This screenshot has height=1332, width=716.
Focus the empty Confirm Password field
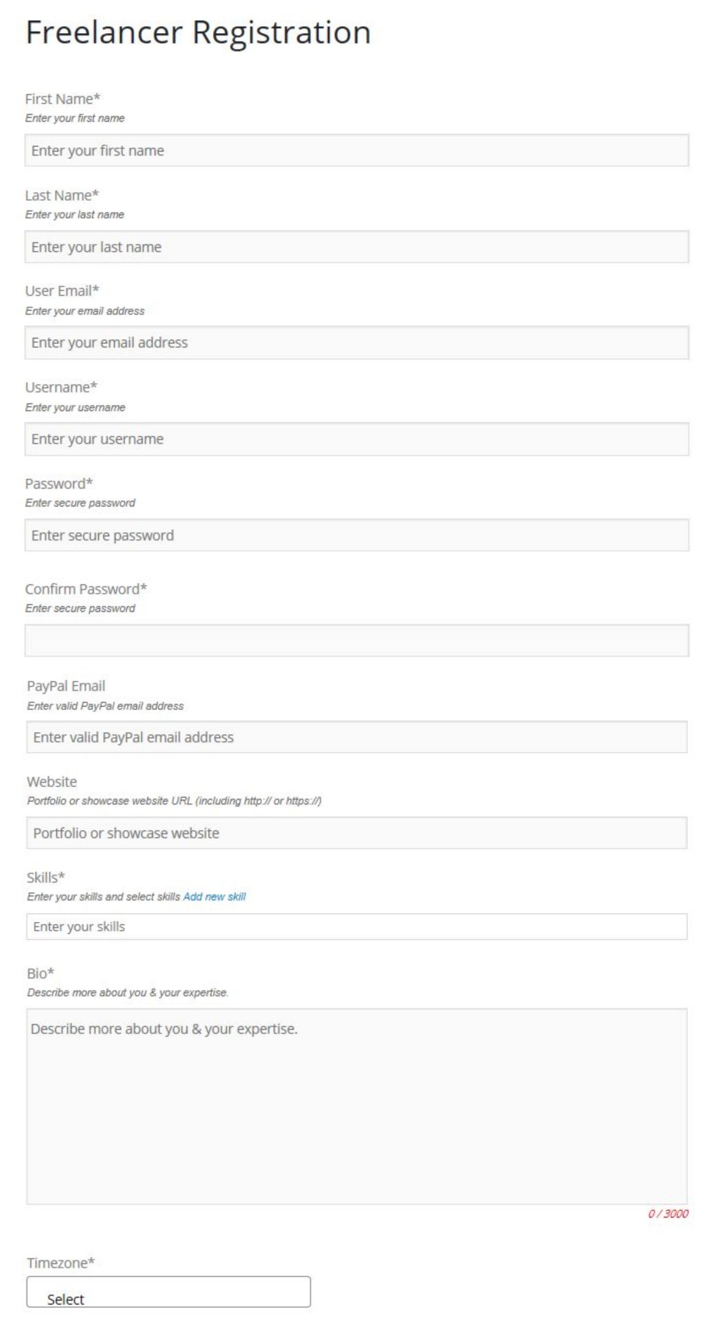pos(356,640)
